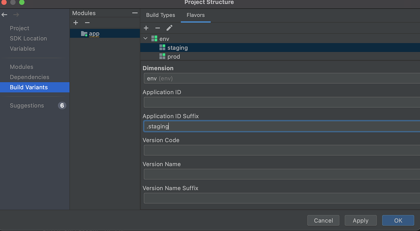The height and width of the screenshot is (231, 420).
Task: Click the Cancel button
Action: pos(323,220)
